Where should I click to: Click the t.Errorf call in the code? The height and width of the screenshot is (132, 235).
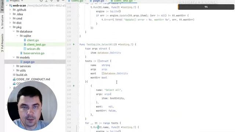[108, 19]
